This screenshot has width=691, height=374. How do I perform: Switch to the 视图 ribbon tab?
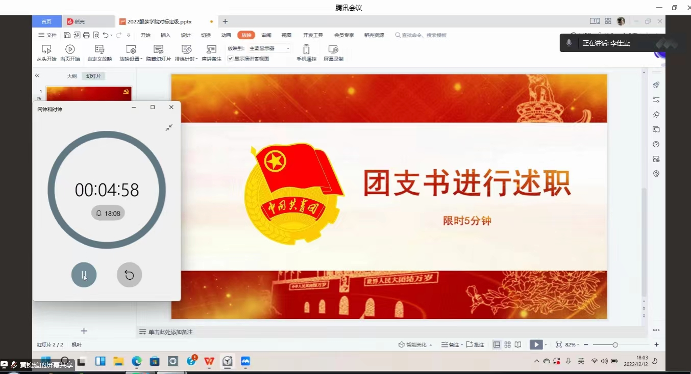click(286, 35)
